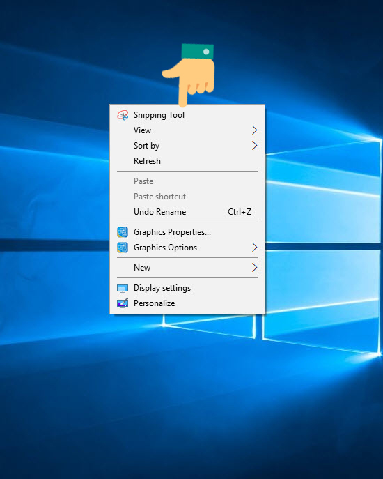Open Personalize settings
This screenshot has width=383, height=479.
187,303
